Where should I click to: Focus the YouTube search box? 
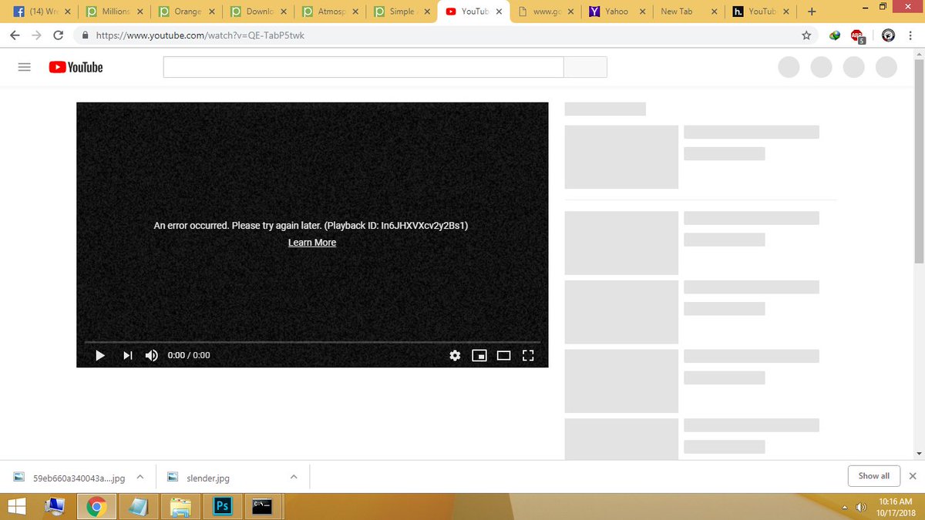[x=363, y=67]
